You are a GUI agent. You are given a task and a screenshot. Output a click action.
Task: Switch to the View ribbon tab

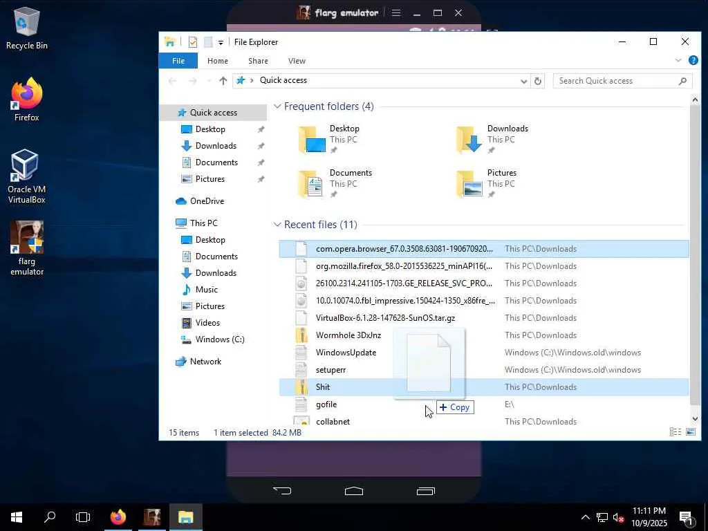pyautogui.click(x=297, y=61)
